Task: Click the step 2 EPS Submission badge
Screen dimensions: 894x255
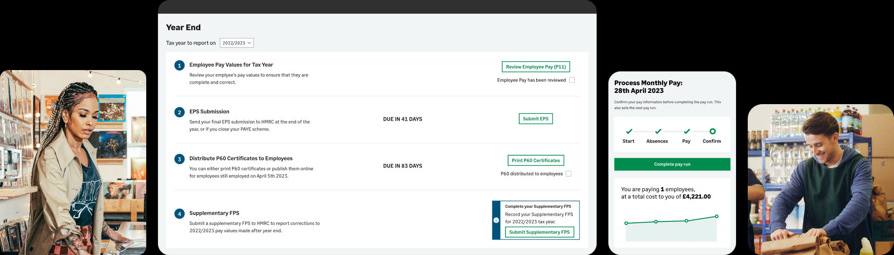Action: click(179, 112)
